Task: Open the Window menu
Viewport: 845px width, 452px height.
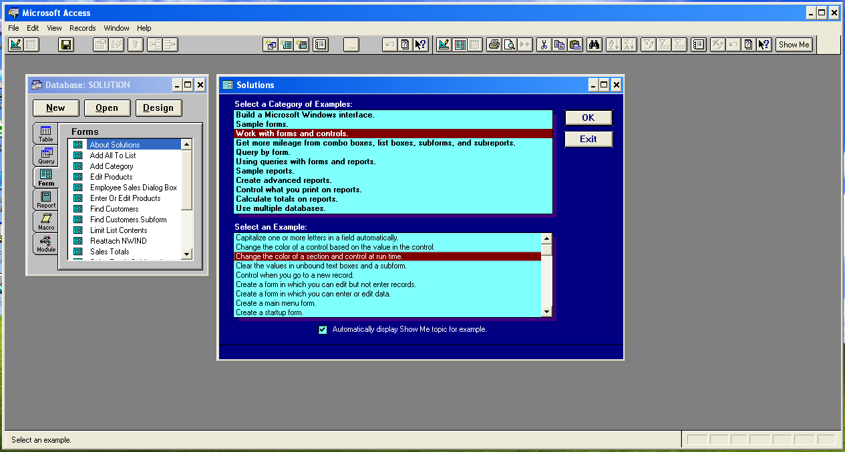Action: (116, 28)
